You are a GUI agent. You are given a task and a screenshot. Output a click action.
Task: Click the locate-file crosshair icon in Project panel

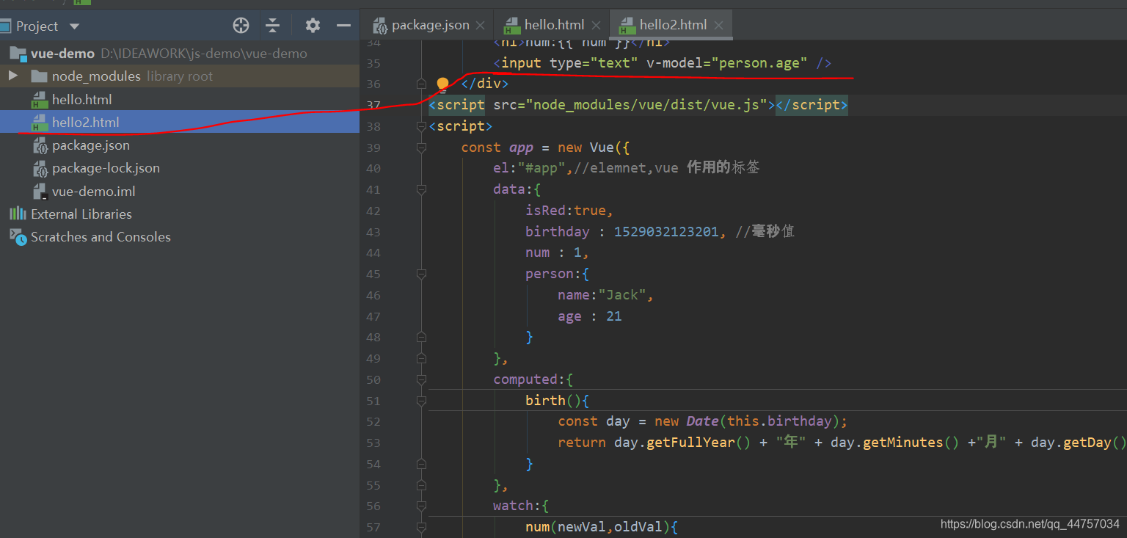(241, 26)
